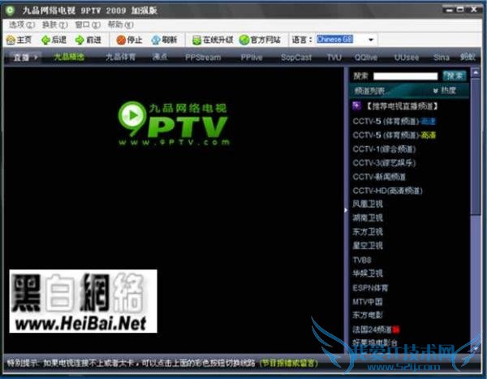Switch to the 九品体育 tab
This screenshot has height=379, width=487.
[120, 57]
